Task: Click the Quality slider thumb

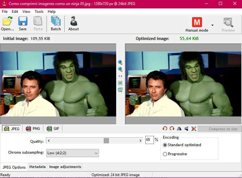Action: coord(106,141)
